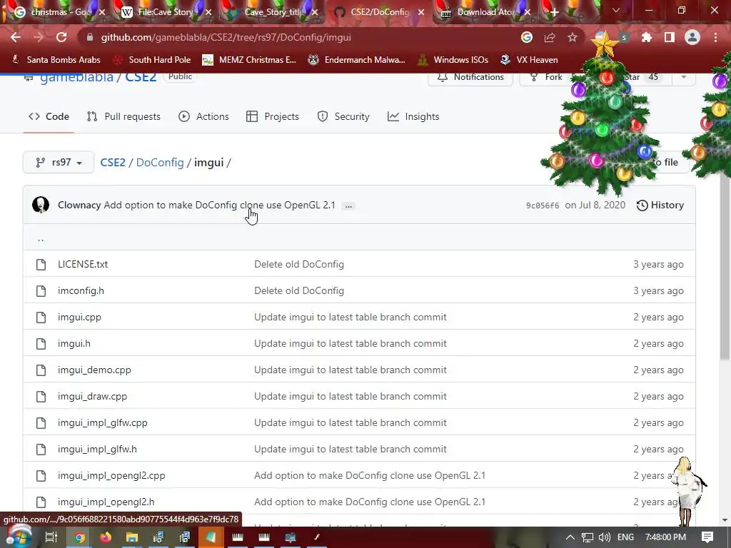
Task: Click the Google icon in the address bar
Action: (x=527, y=37)
